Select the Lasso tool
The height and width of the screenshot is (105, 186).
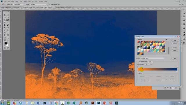point(5,17)
